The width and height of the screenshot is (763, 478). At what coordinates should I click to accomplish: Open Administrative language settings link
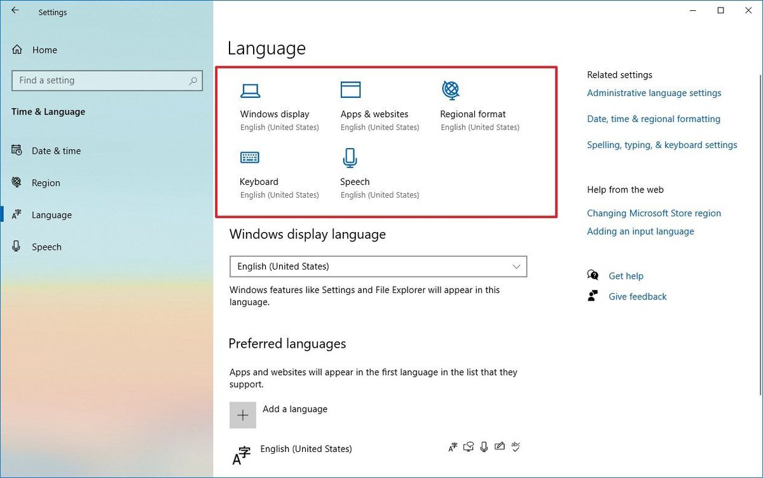(x=654, y=93)
